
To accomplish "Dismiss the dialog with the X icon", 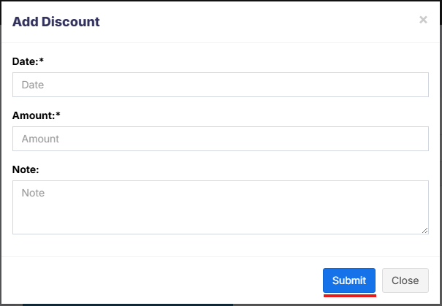I will tap(423, 20).
